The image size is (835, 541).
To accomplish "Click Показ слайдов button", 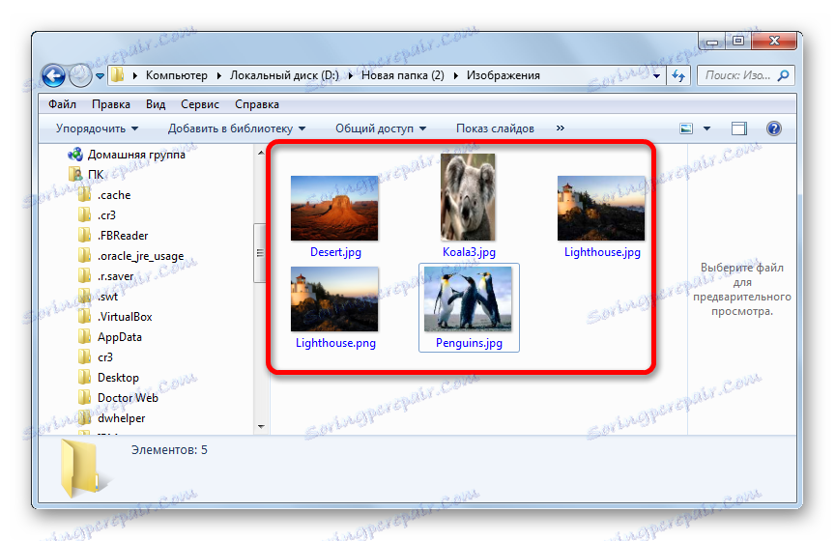I will [495, 128].
